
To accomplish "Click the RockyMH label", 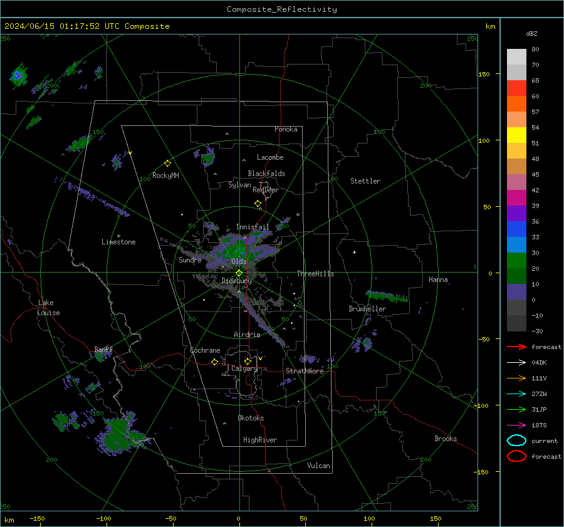I will (165, 175).
